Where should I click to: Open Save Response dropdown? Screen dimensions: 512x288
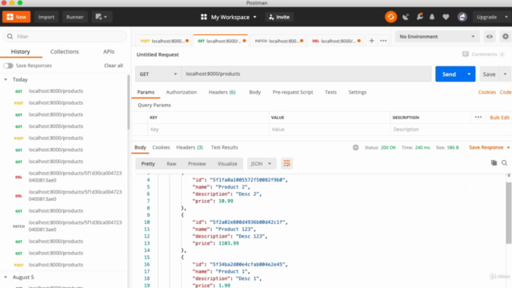pyautogui.click(x=489, y=147)
